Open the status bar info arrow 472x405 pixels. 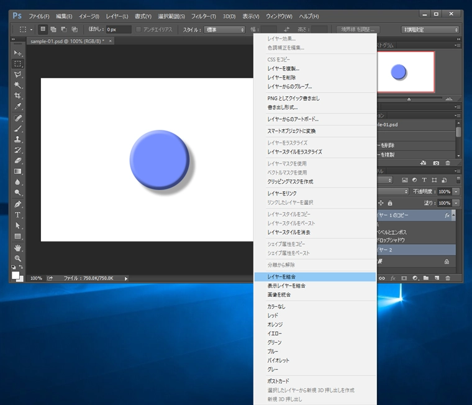pyautogui.click(x=126, y=278)
